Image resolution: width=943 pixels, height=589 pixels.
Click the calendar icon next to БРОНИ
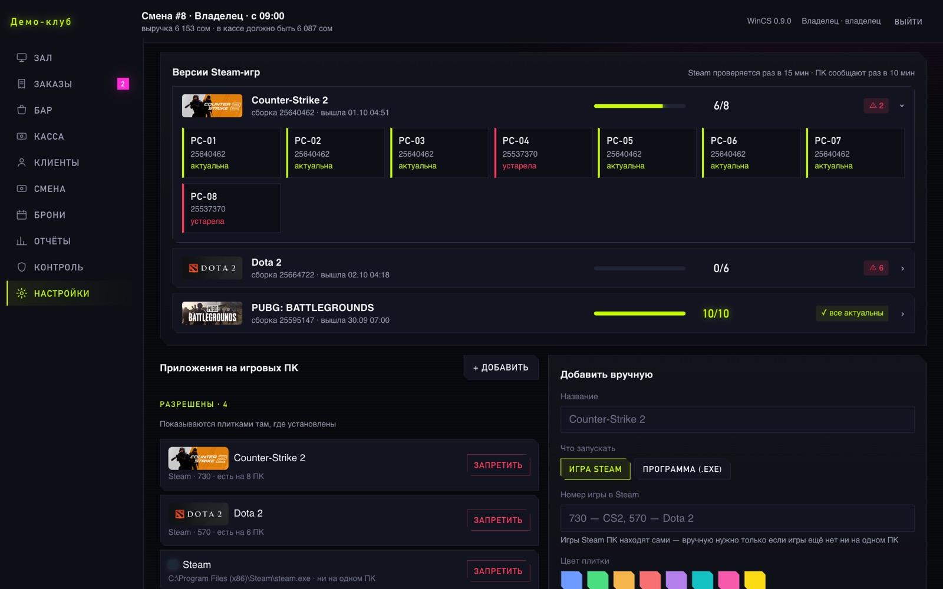pyautogui.click(x=22, y=215)
